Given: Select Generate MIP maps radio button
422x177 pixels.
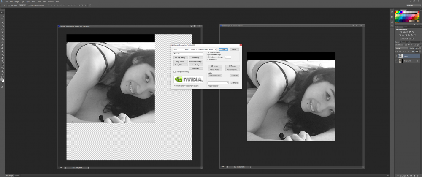Looking at the screenshot, I should coord(208,54).
